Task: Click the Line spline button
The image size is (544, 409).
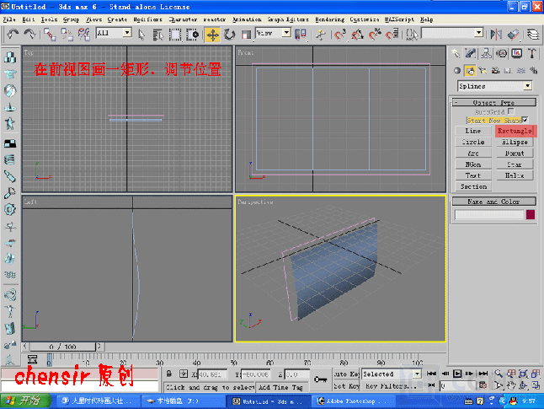Action: point(473,131)
